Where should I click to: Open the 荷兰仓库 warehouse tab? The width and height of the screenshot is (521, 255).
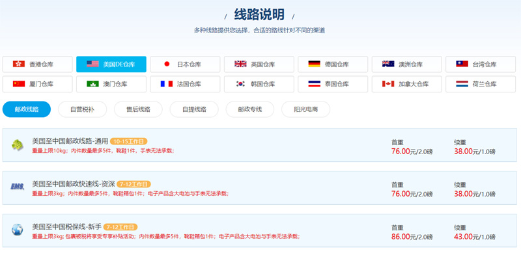click(481, 84)
